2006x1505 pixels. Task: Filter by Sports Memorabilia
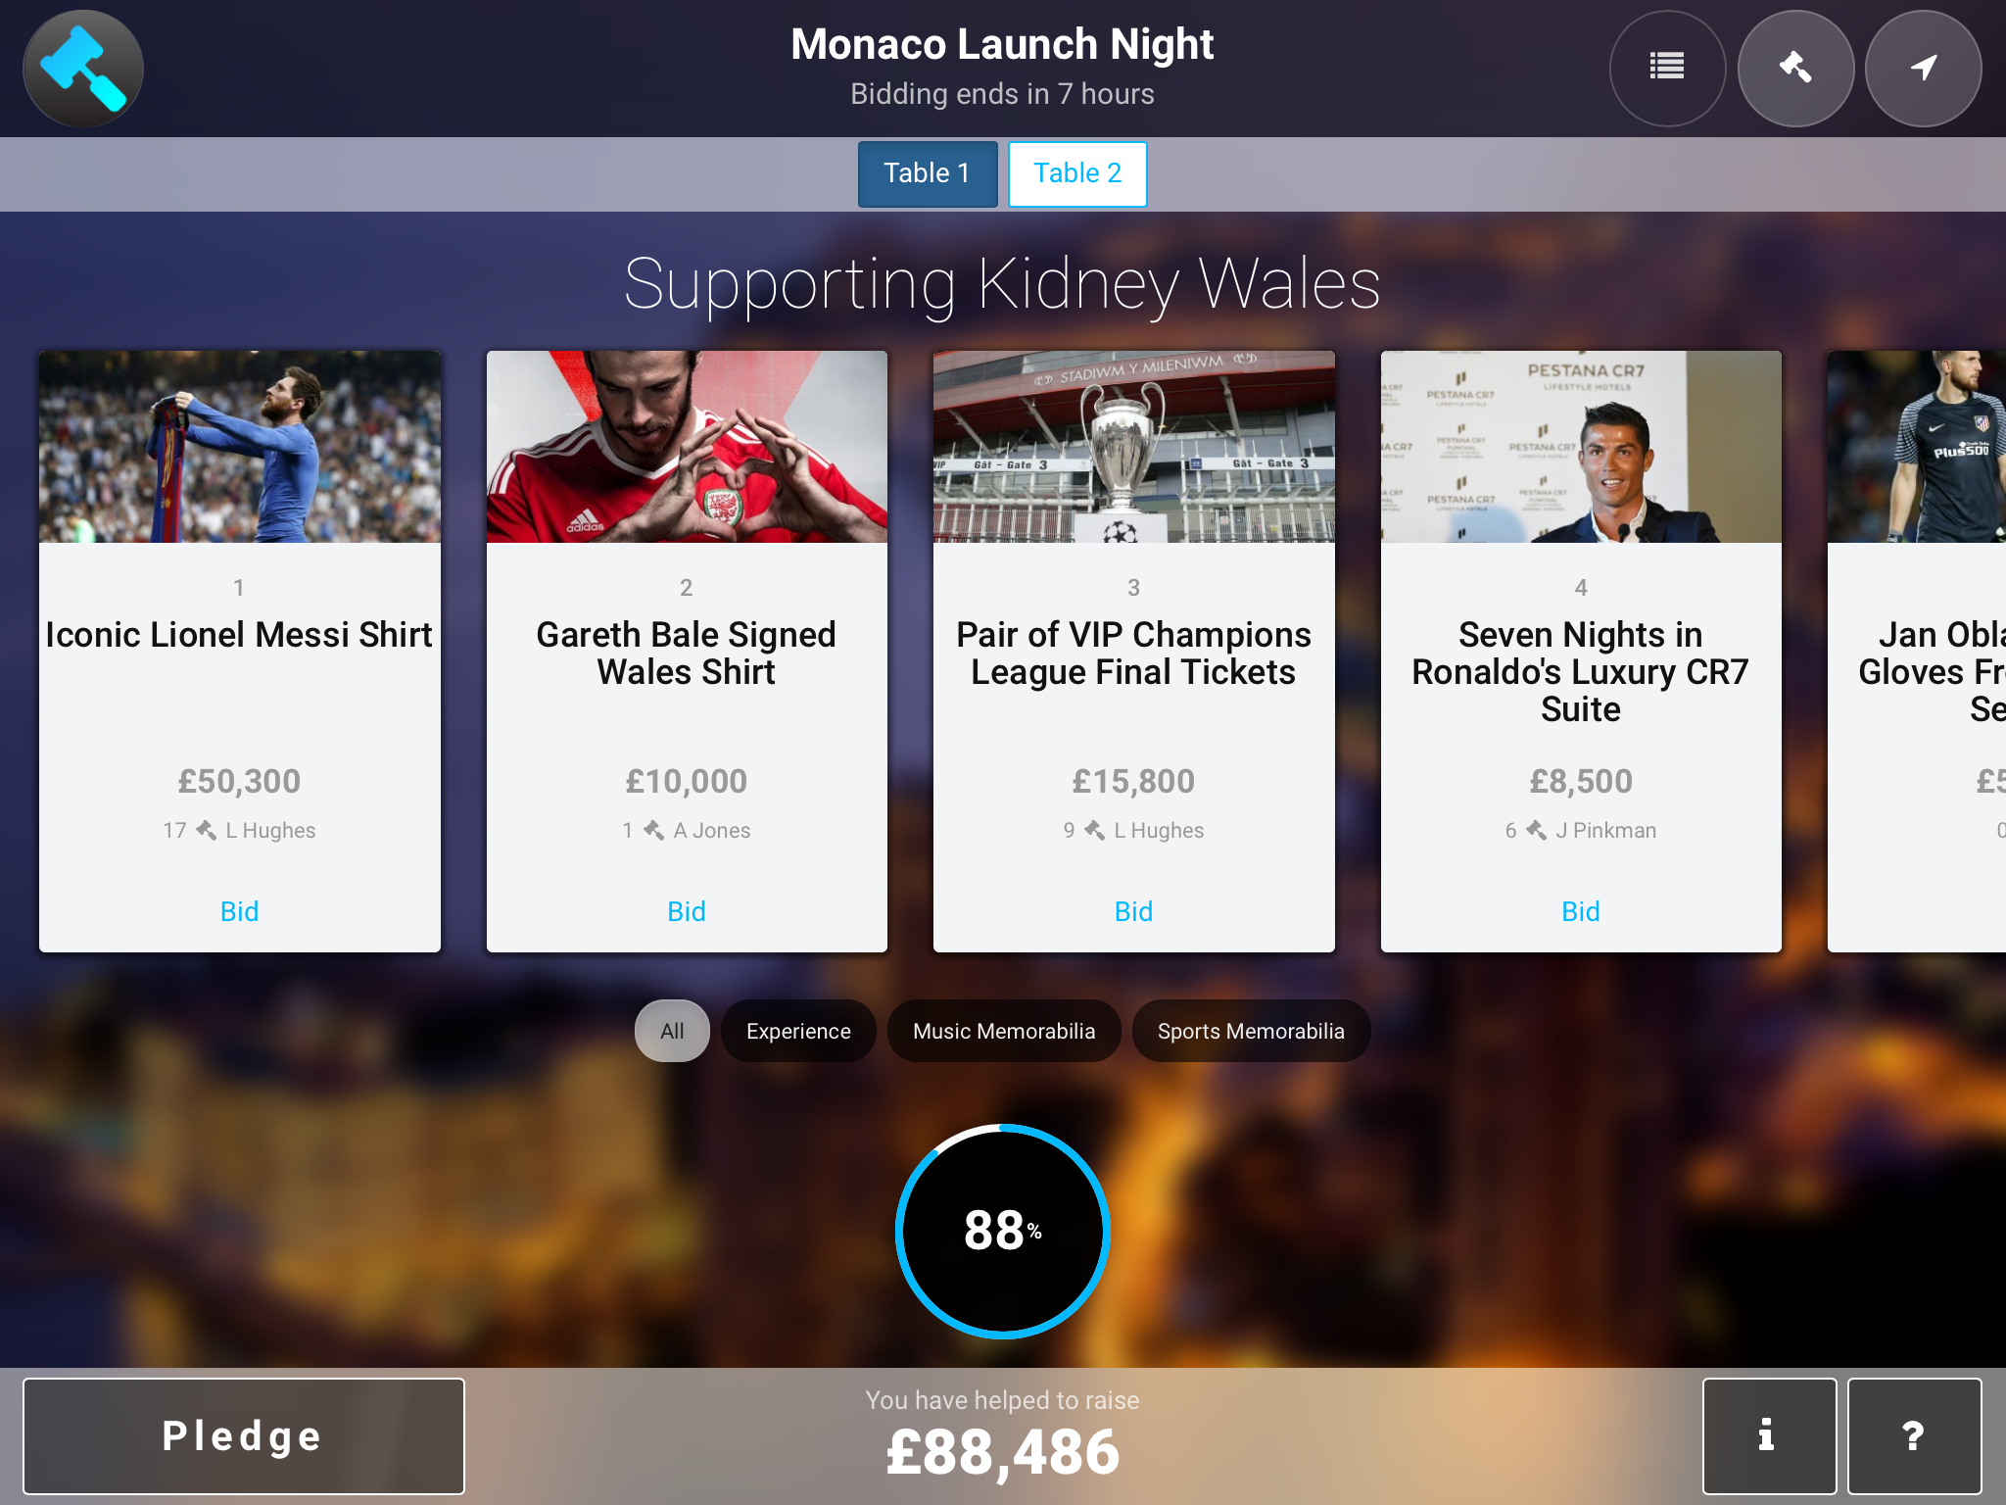pyautogui.click(x=1251, y=1031)
